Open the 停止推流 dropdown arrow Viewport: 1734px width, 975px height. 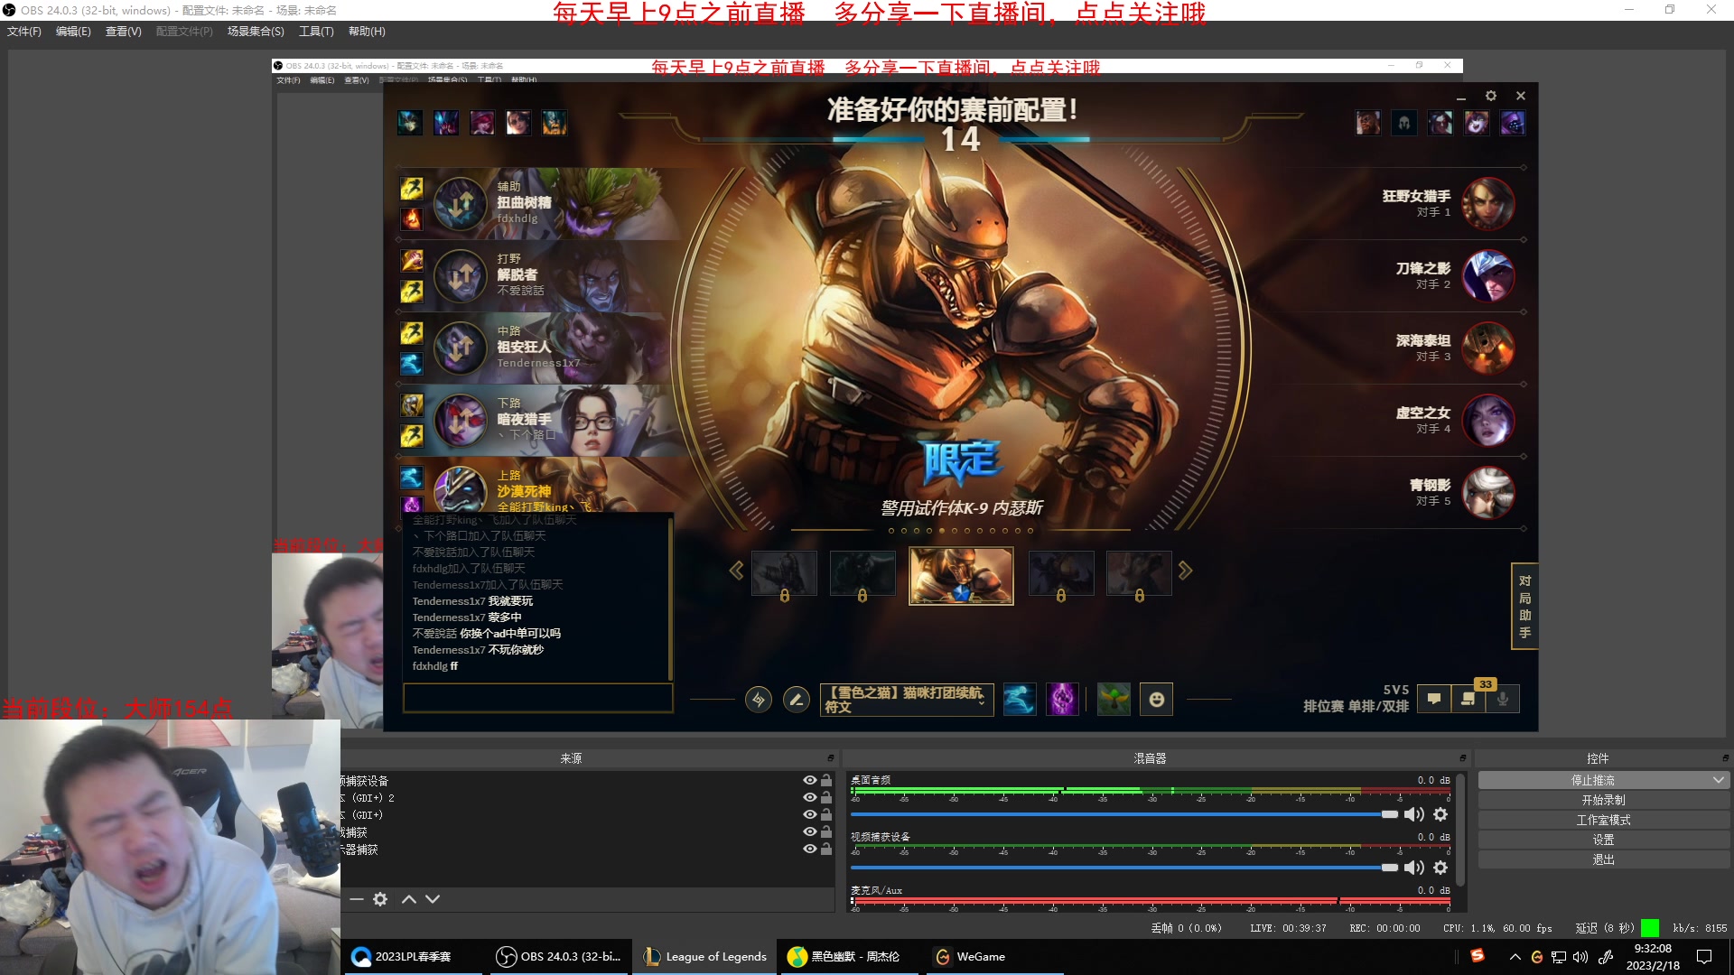point(1719,780)
